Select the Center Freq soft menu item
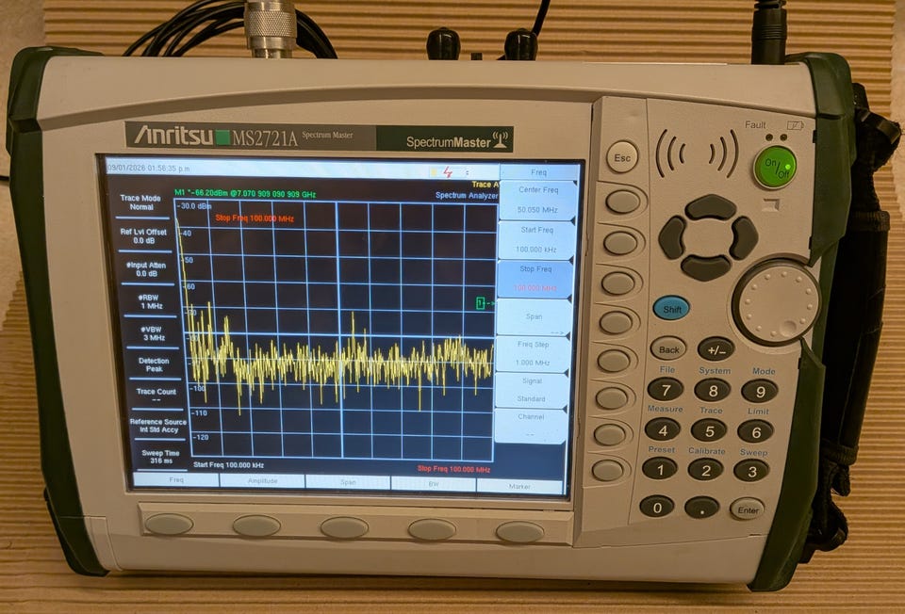The width and height of the screenshot is (905, 614). [x=537, y=200]
